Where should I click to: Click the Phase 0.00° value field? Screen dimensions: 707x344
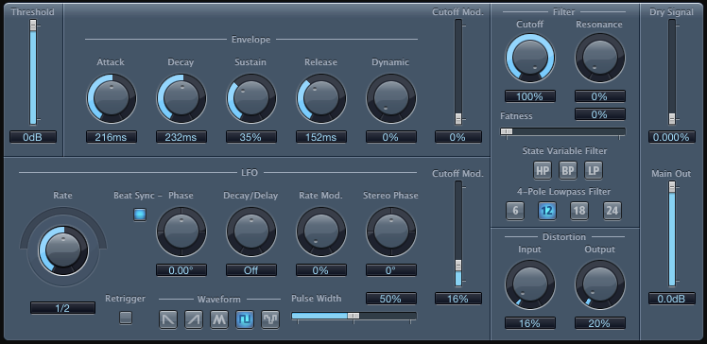tap(181, 270)
